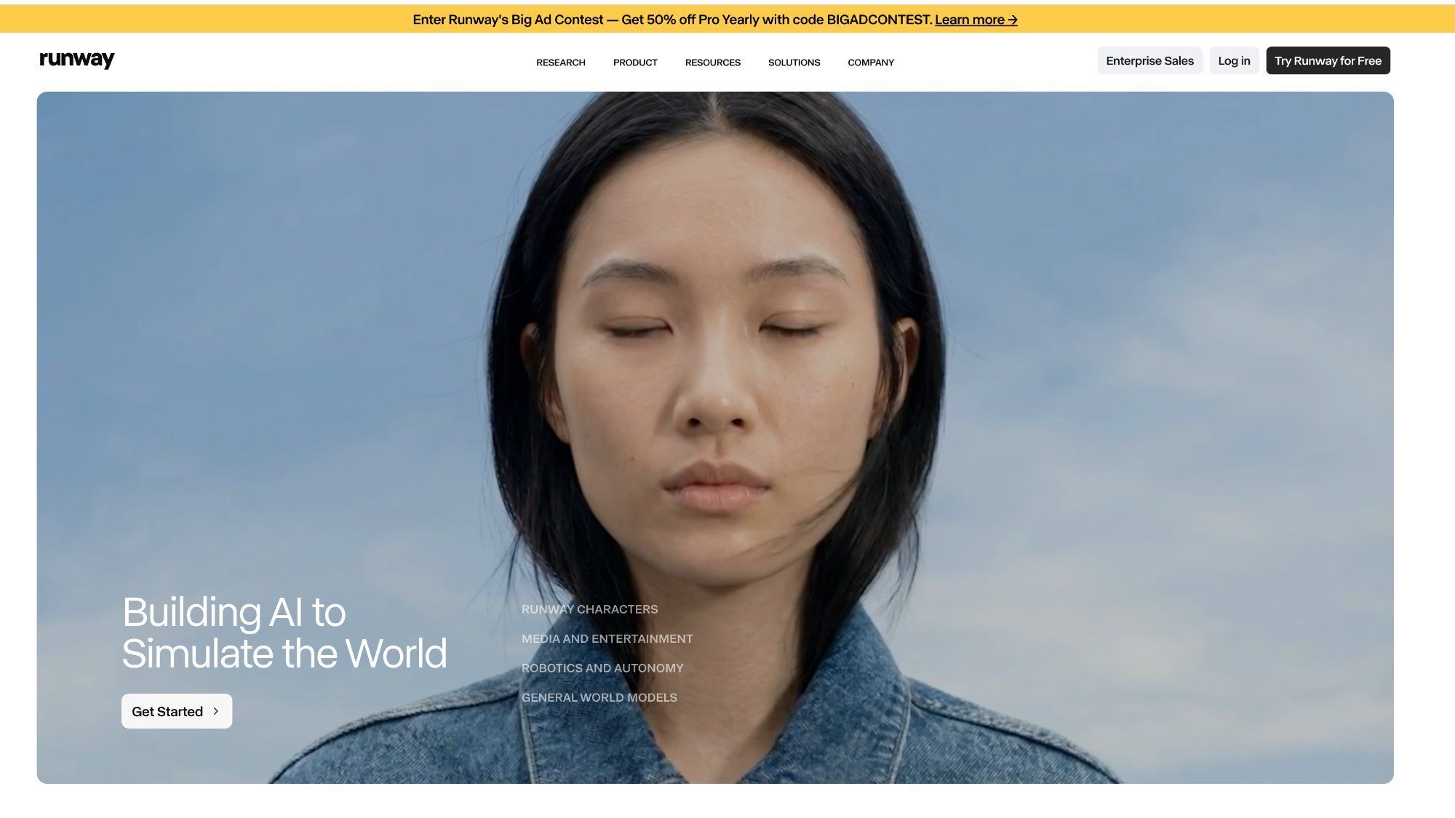Click the Big Ad Contest promo text

(672, 20)
